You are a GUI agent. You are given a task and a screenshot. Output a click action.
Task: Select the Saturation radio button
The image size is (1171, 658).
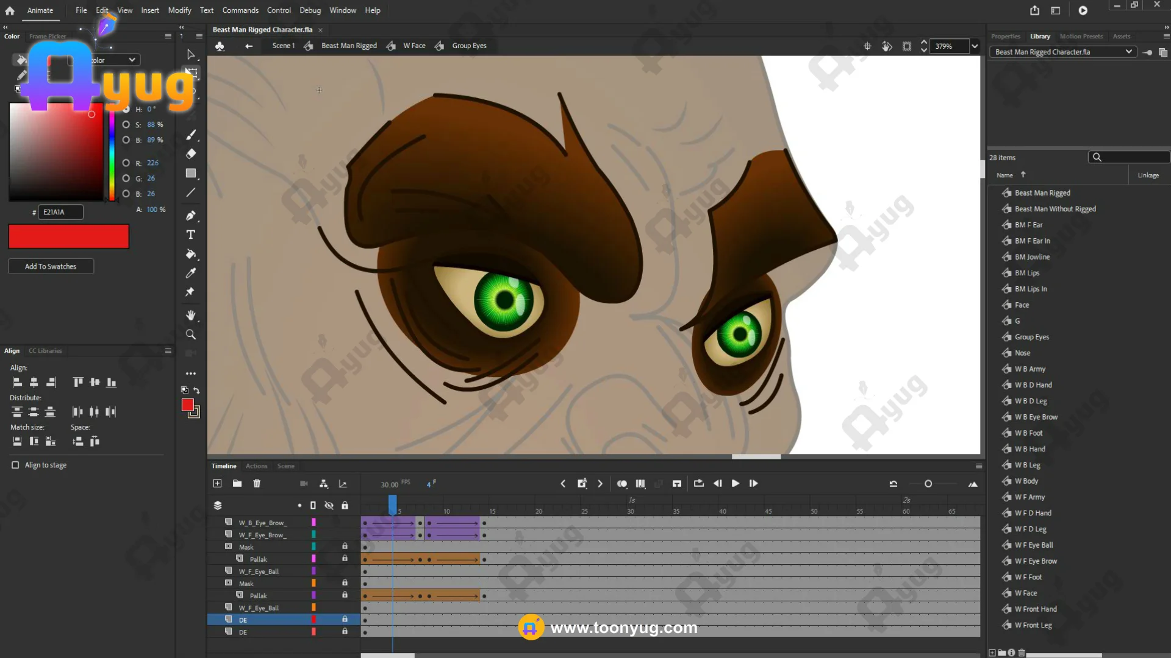126,124
